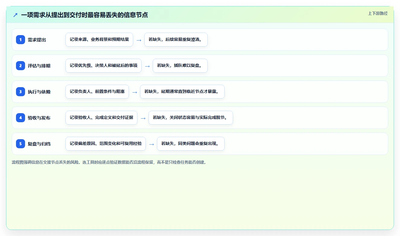Viewport: 400px width, 236px height.
Task: Click the 记录偏差原因、范围变化和可复用经验 box
Action: click(106, 144)
